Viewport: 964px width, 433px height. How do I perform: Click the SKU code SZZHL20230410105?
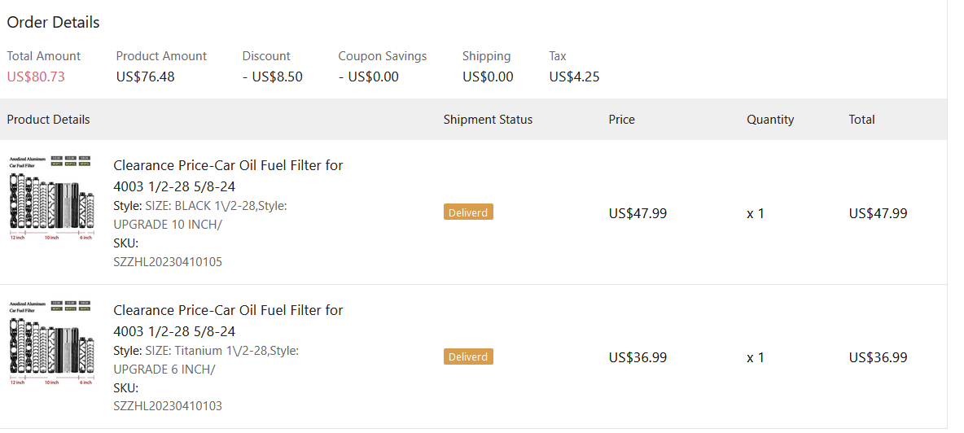pyautogui.click(x=168, y=262)
